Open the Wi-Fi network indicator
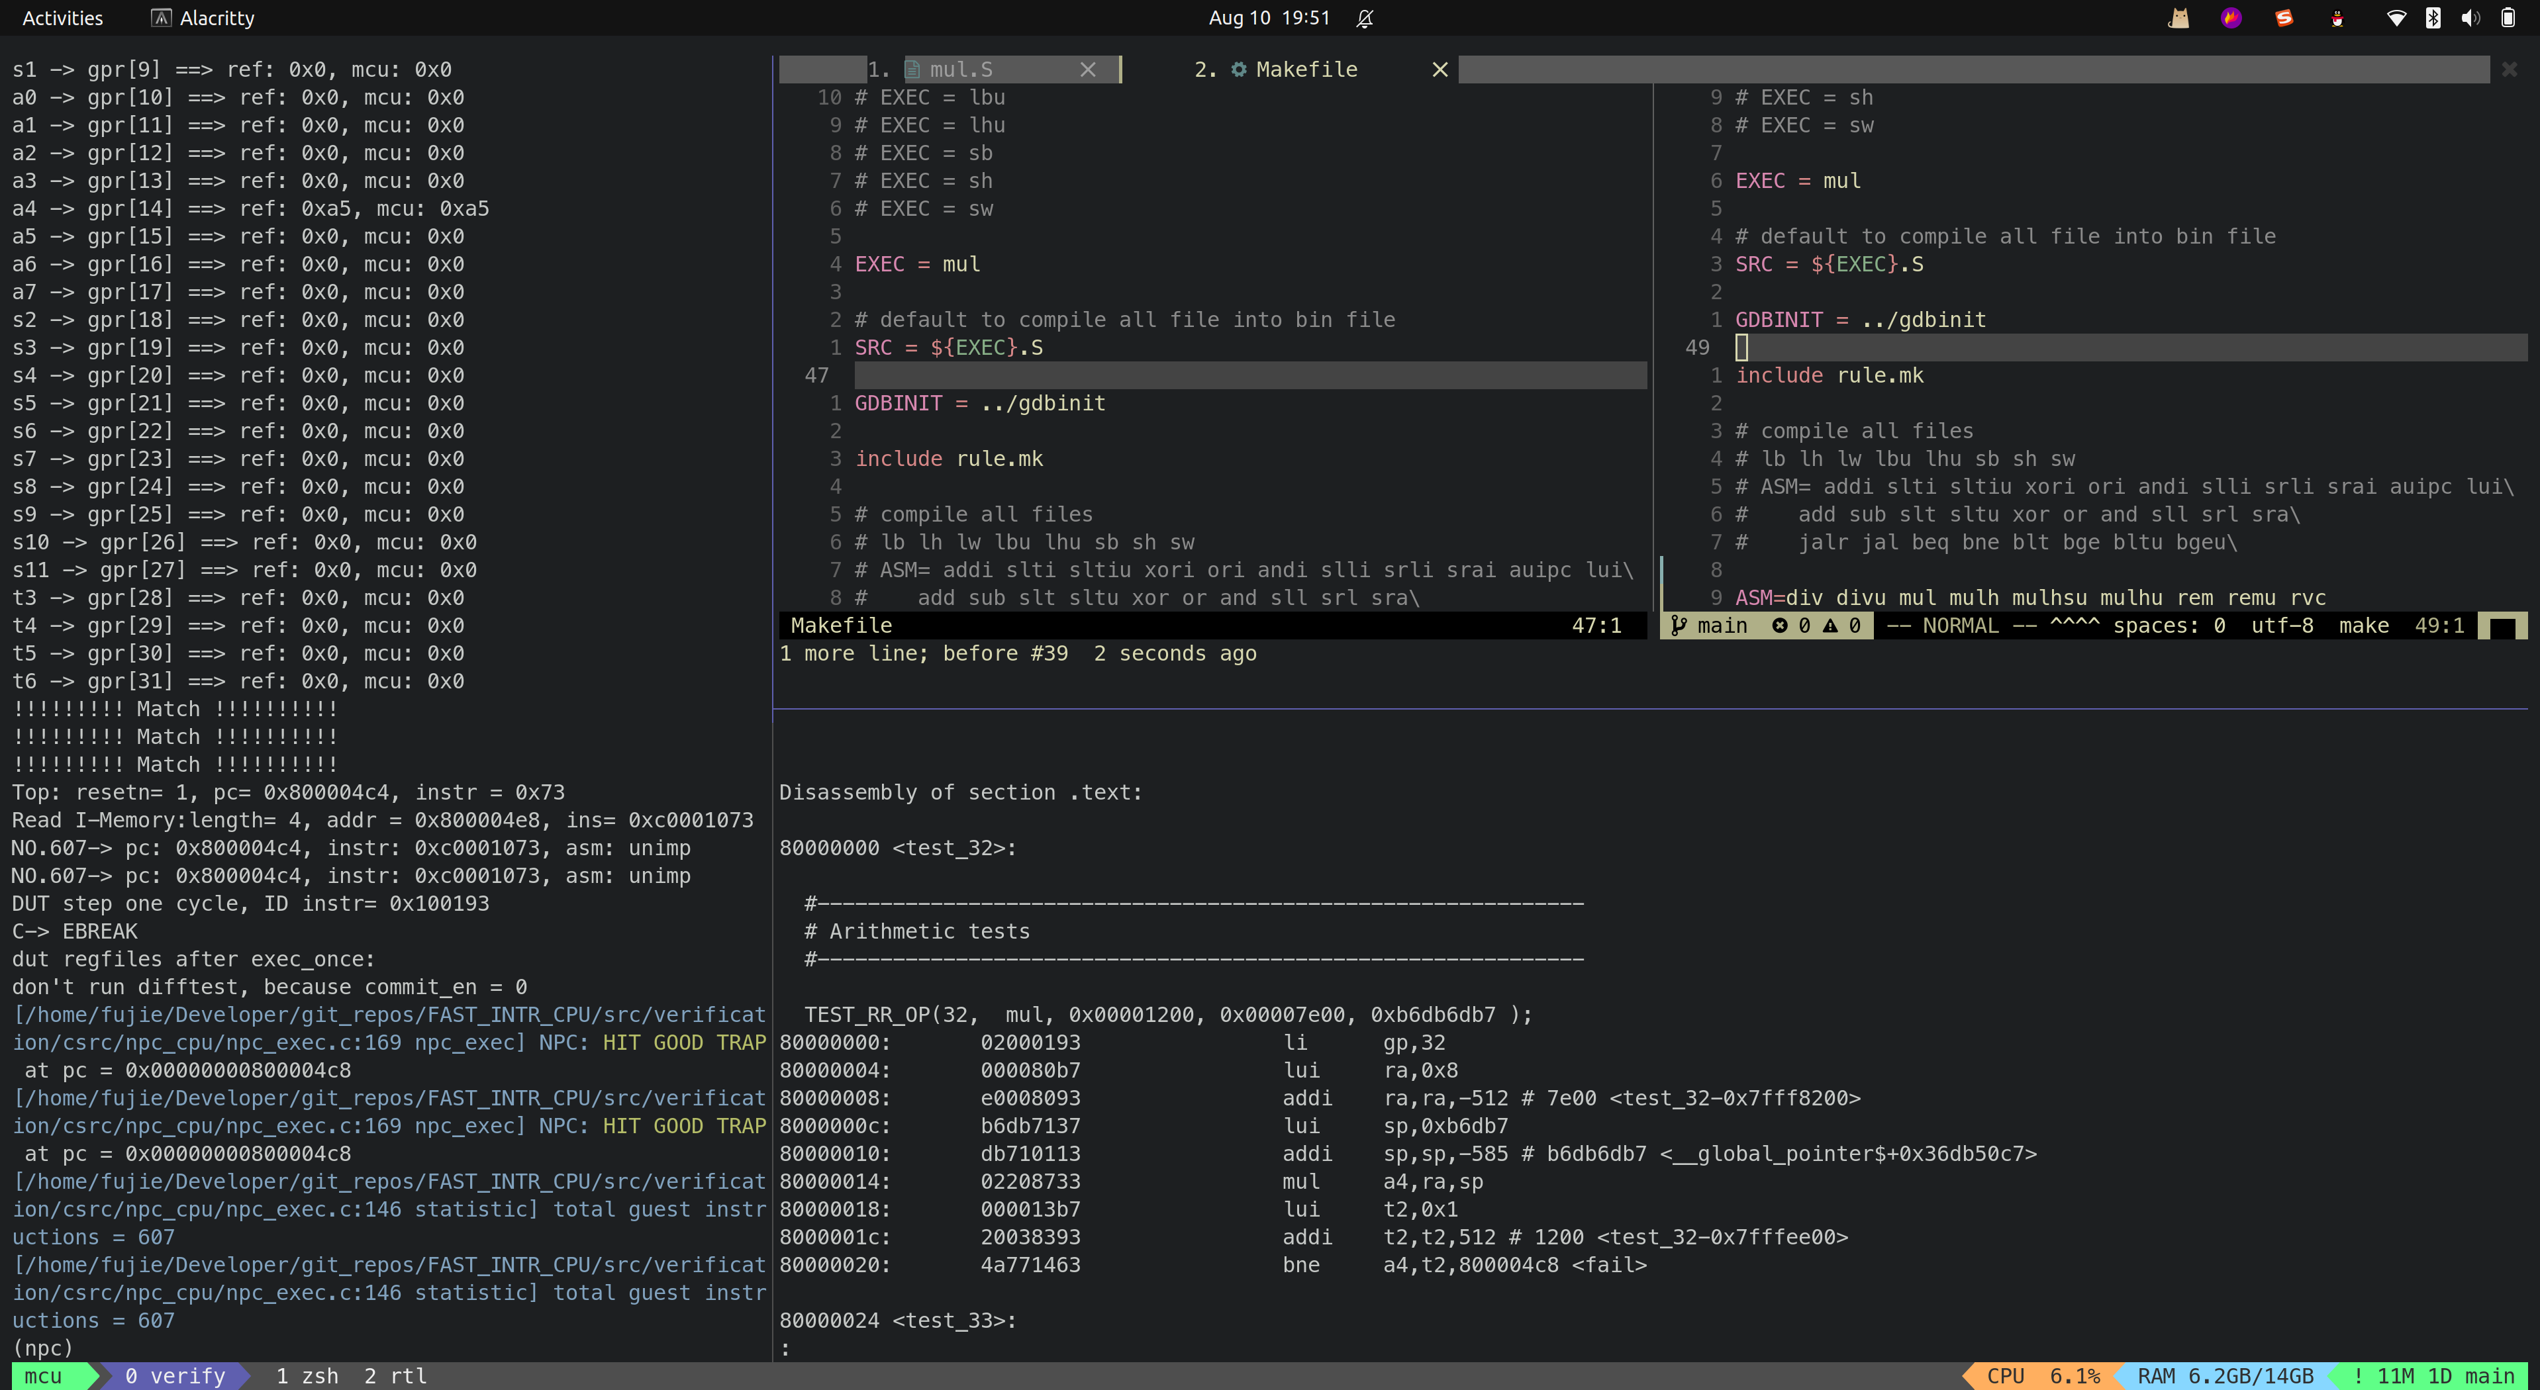The height and width of the screenshot is (1390, 2540). pyautogui.click(x=2396, y=18)
